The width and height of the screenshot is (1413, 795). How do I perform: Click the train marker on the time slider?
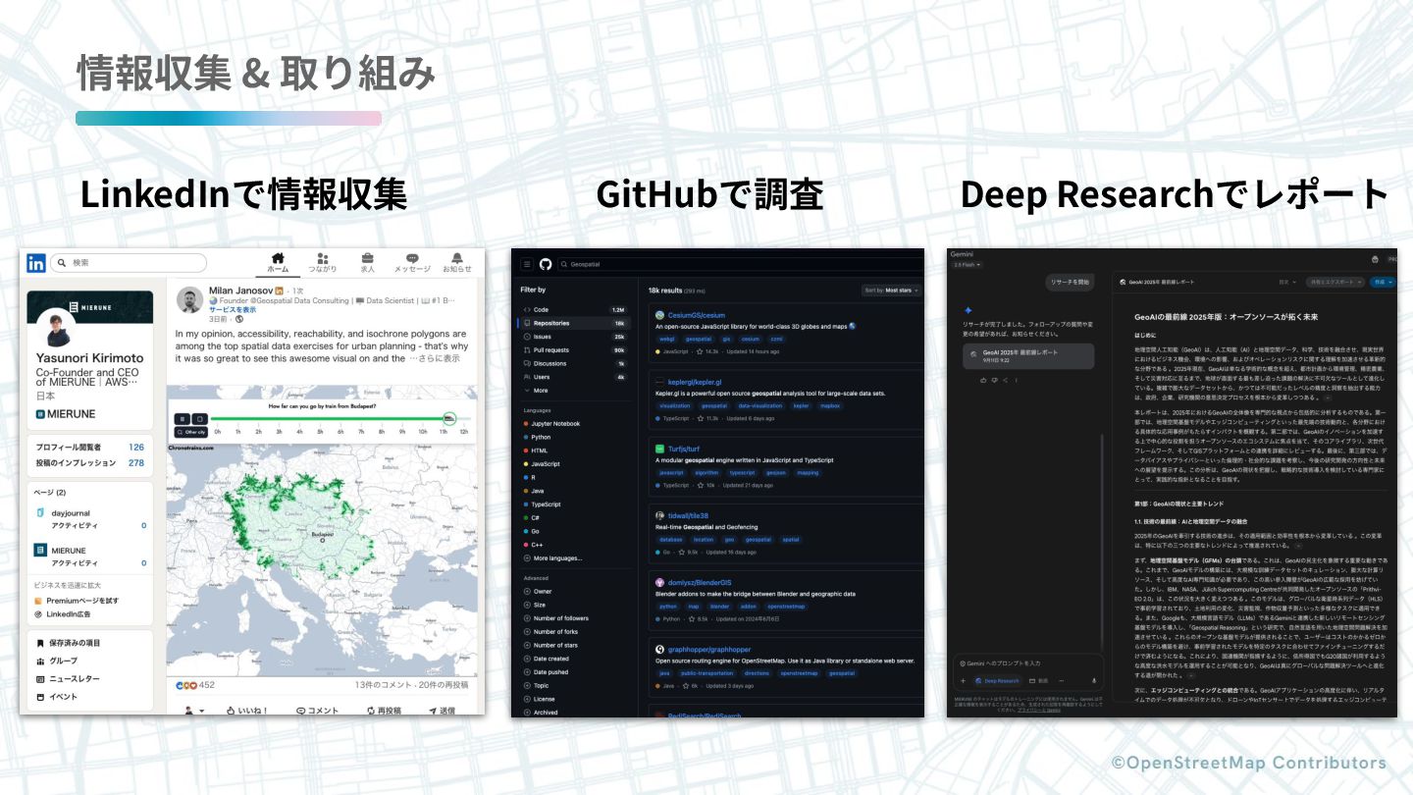click(450, 418)
